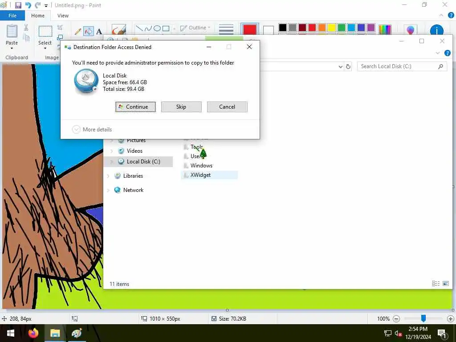Open Firefox from the taskbar
The height and width of the screenshot is (342, 456).
33,333
